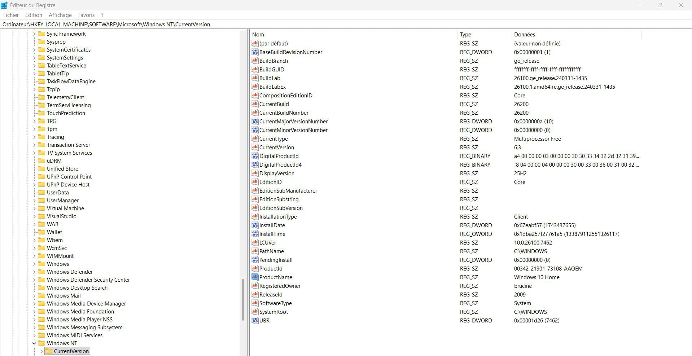Expand the CurrentVersion subkey arrow
The width and height of the screenshot is (692, 356).
pyautogui.click(x=41, y=351)
